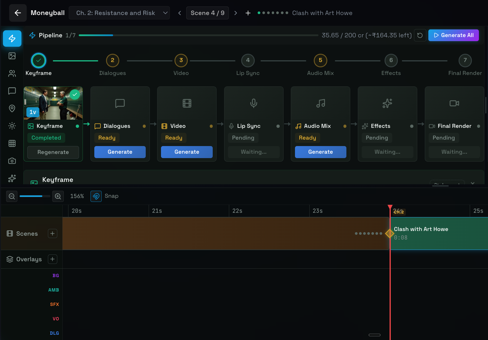Click the Lip Sync Waiting button

254,152
